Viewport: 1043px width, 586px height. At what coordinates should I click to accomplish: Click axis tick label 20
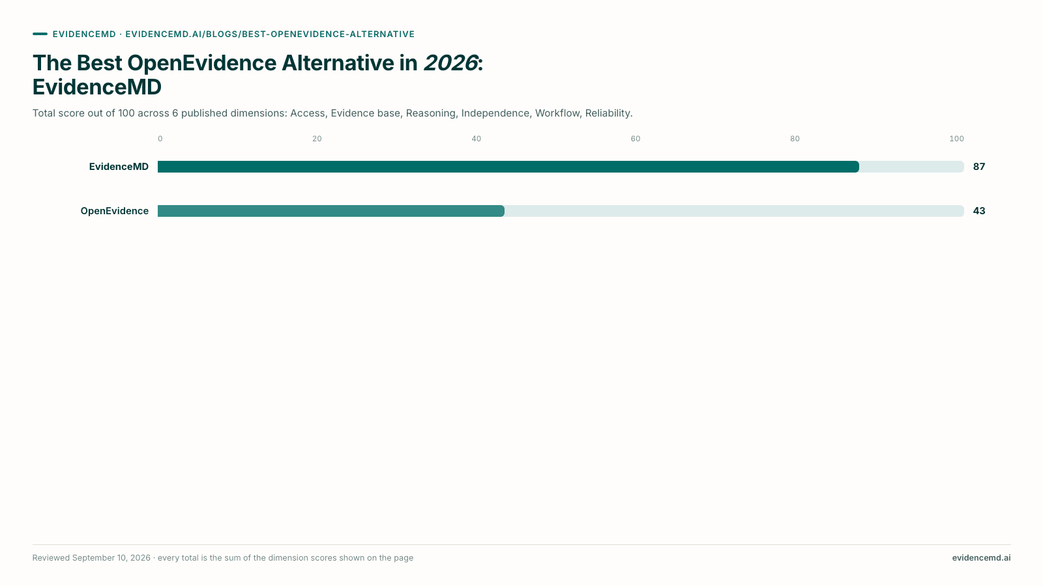317,139
